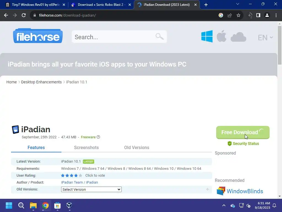Switch to the Old Versions tab
This screenshot has height=212, width=282.
tap(137, 147)
